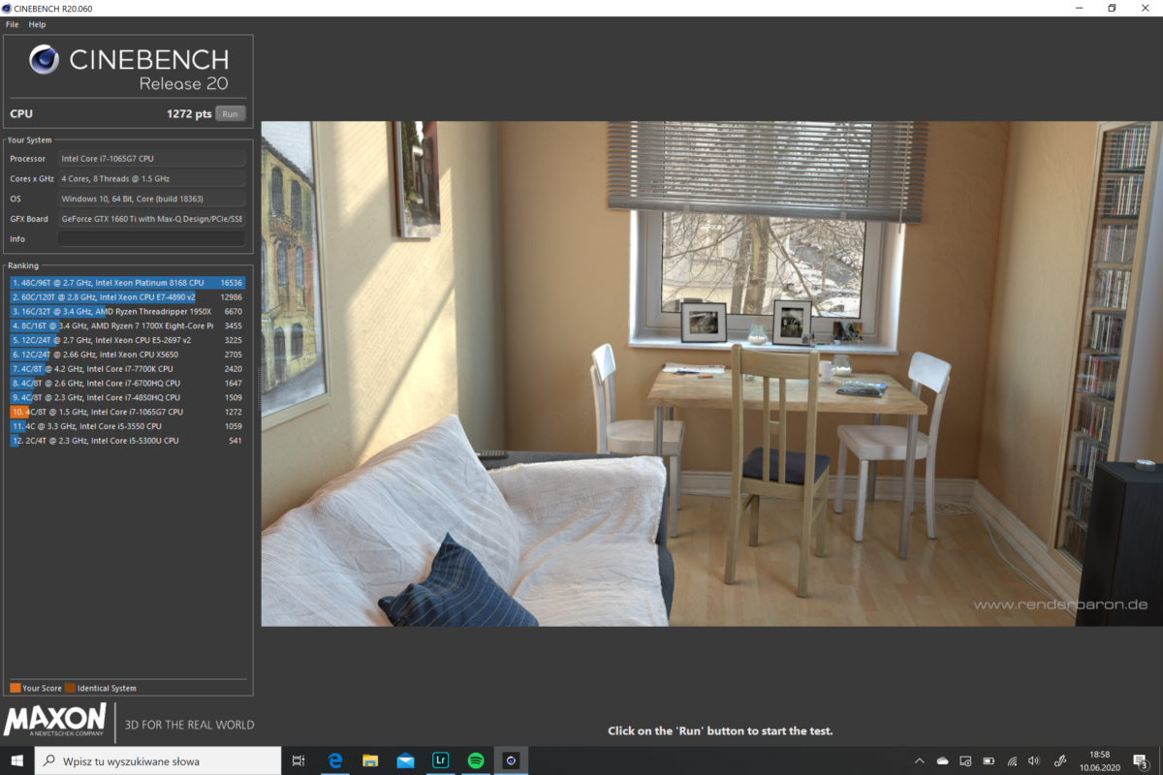Open the Wi-Fi network tray icon
1163x775 pixels.
pos(1012,761)
